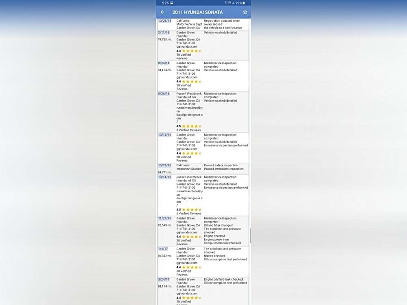
Task: Click the 84,414 mi. mileage reading
Action: click(x=164, y=70)
